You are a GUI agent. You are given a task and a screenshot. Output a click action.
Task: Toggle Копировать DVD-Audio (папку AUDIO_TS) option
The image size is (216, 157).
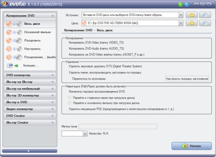pos(96,49)
